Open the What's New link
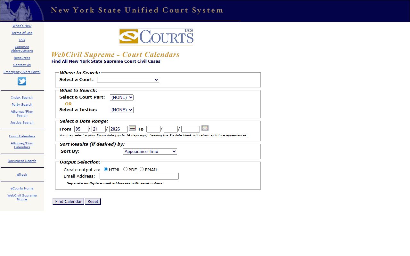 (22, 26)
